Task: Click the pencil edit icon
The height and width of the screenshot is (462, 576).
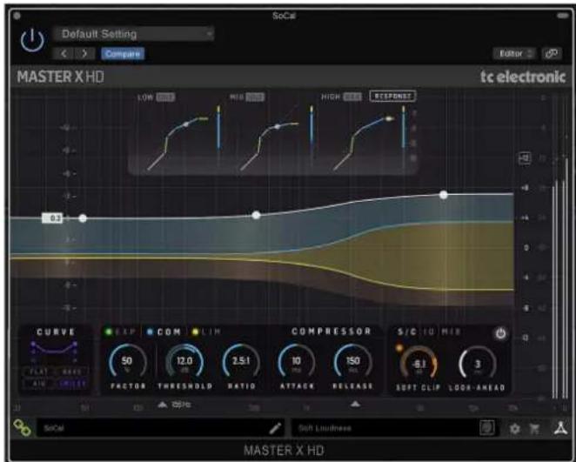Action: [x=275, y=428]
